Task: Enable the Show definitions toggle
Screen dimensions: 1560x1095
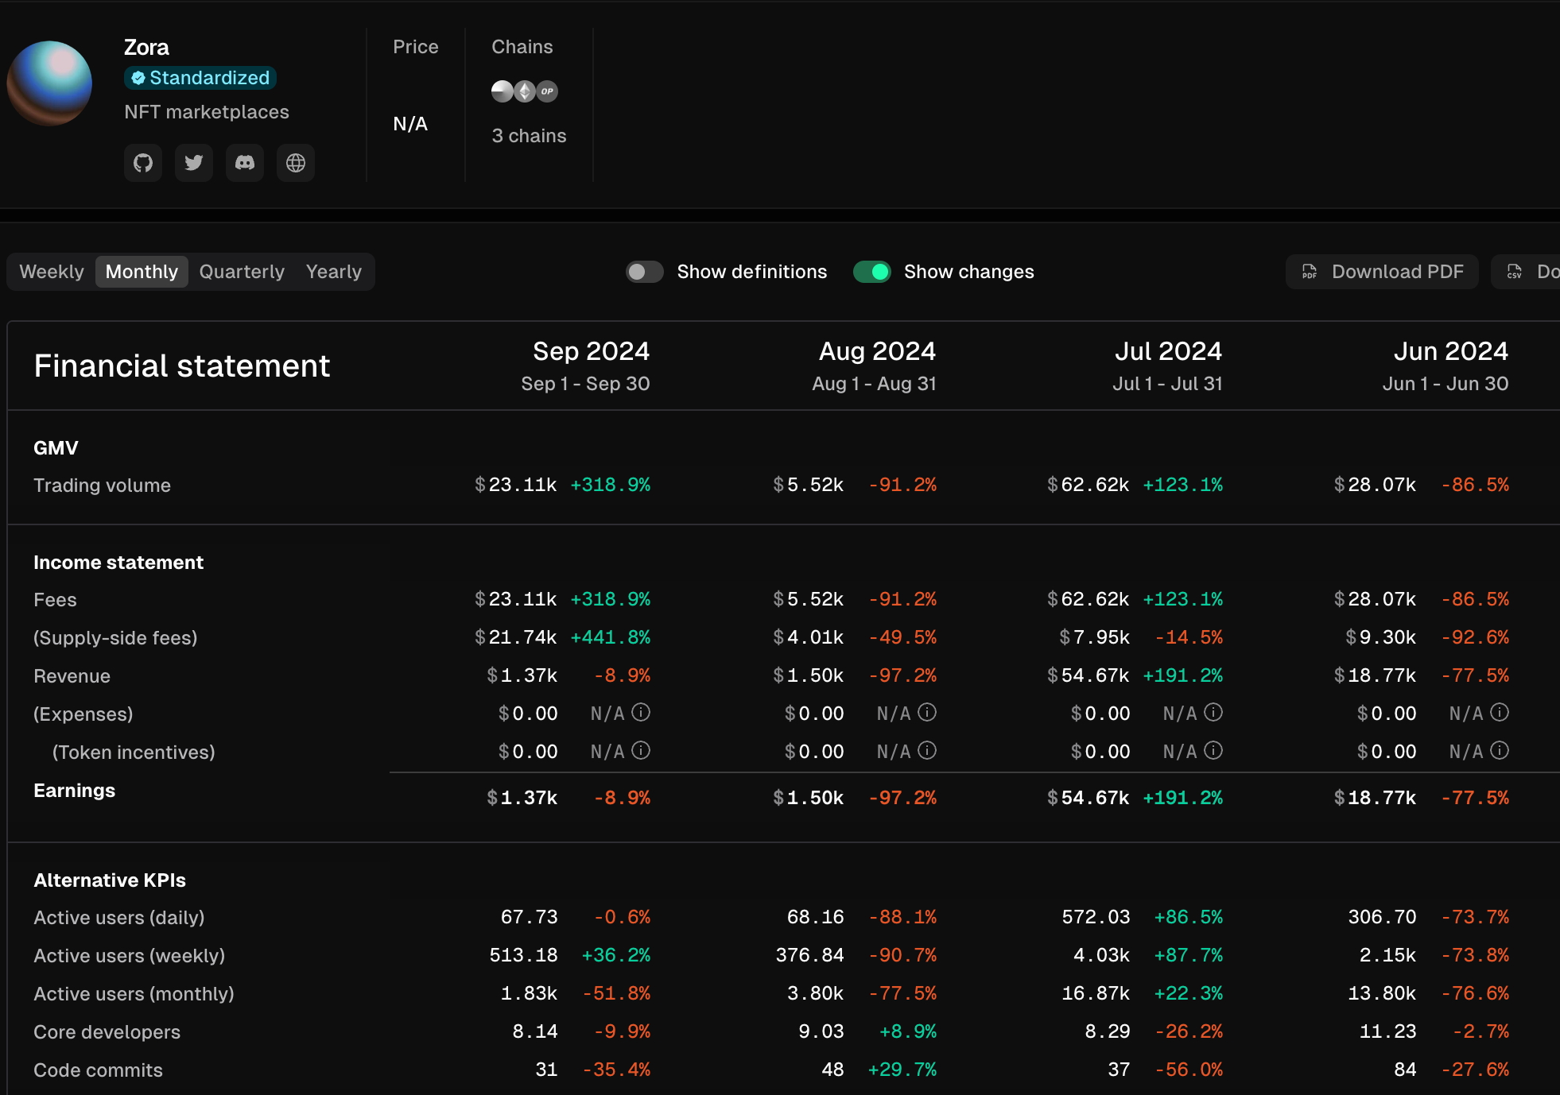Action: click(x=644, y=272)
